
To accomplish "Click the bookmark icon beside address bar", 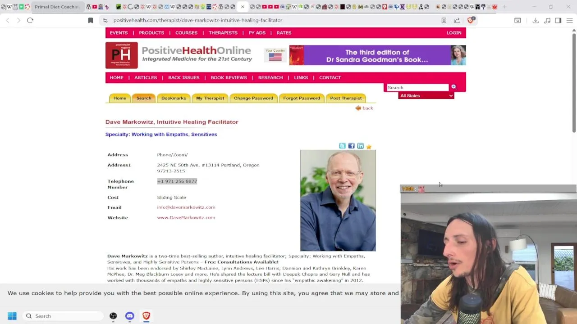I will 90,20.
